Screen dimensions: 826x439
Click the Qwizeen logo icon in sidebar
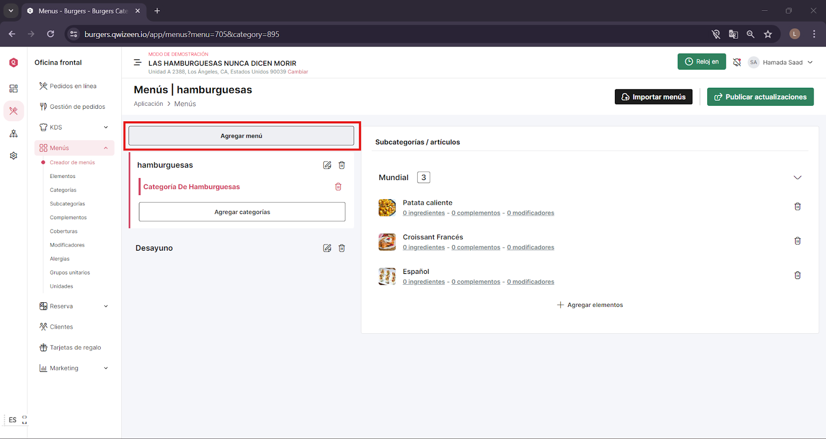point(13,62)
